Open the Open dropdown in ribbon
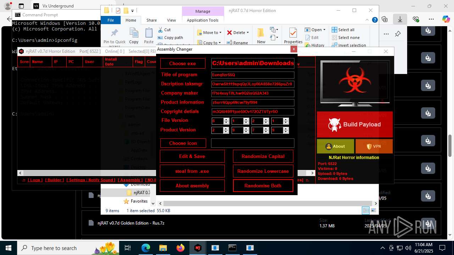Image resolution: width=454 pixels, height=255 pixels. click(316, 30)
